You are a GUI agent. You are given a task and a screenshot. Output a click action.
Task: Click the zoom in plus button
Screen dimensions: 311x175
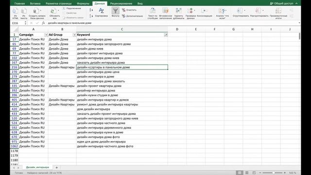coord(285,173)
